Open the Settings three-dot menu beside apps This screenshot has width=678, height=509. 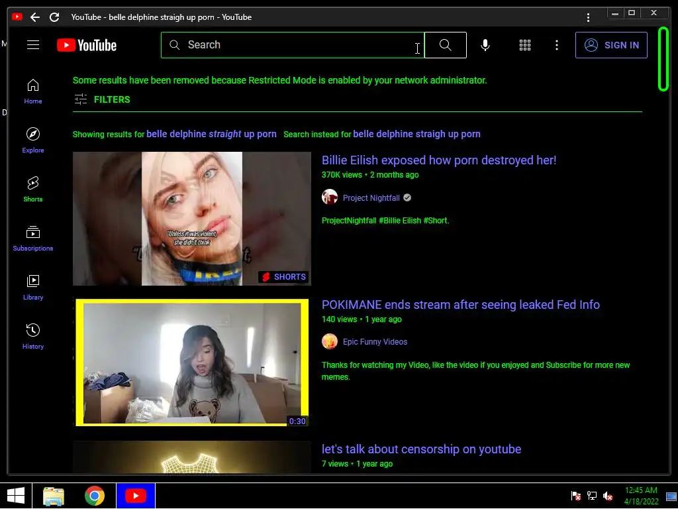[556, 45]
